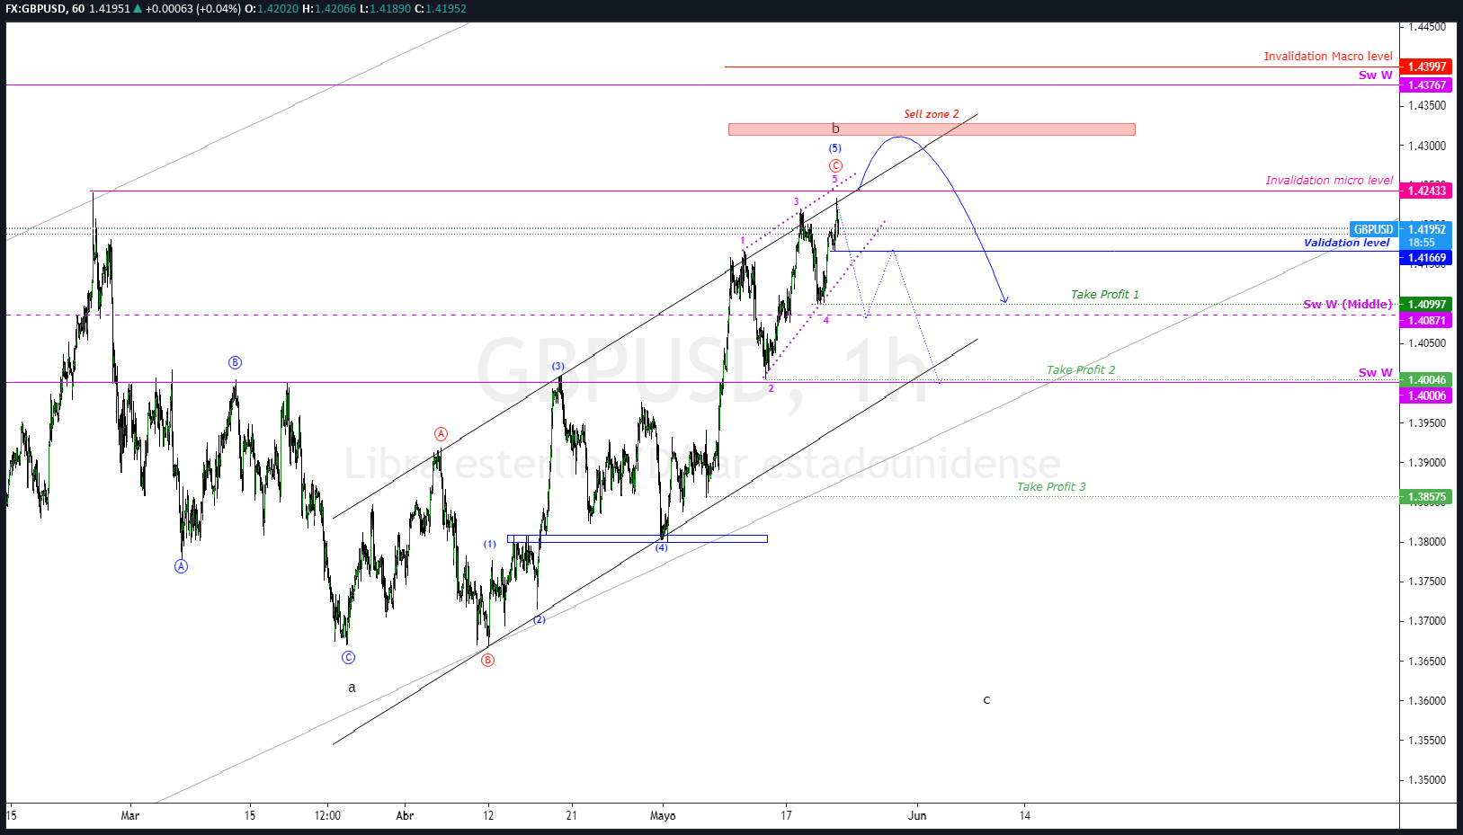This screenshot has width=1463, height=835.
Task: Click the GBPUSD current price tag
Action: (1373, 229)
